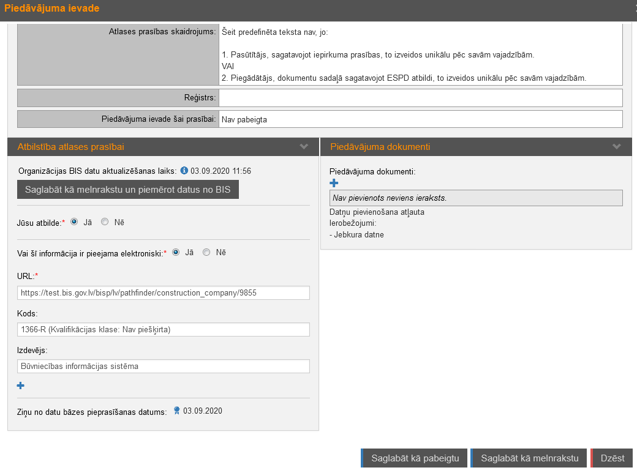The width and height of the screenshot is (637, 473).
Task: Focus the URL input field
Action: [164, 293]
